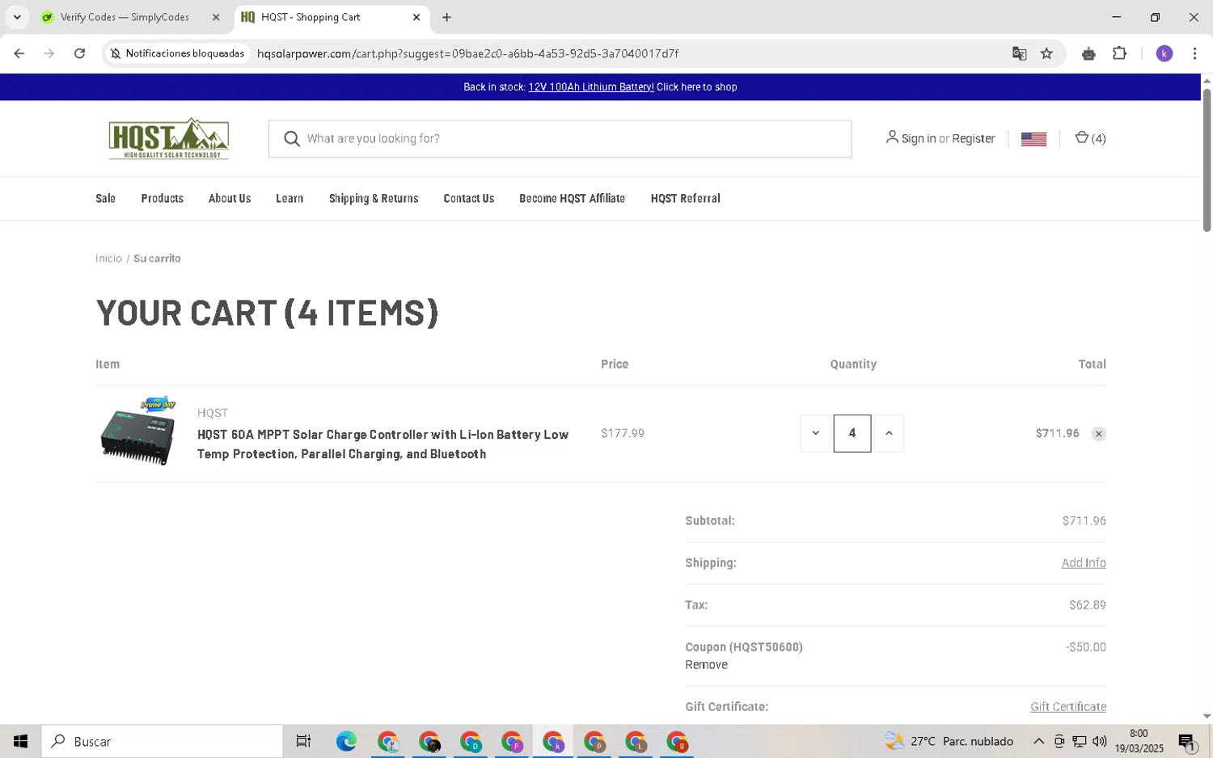The width and height of the screenshot is (1213, 758).
Task: Reload the page
Action: (79, 53)
